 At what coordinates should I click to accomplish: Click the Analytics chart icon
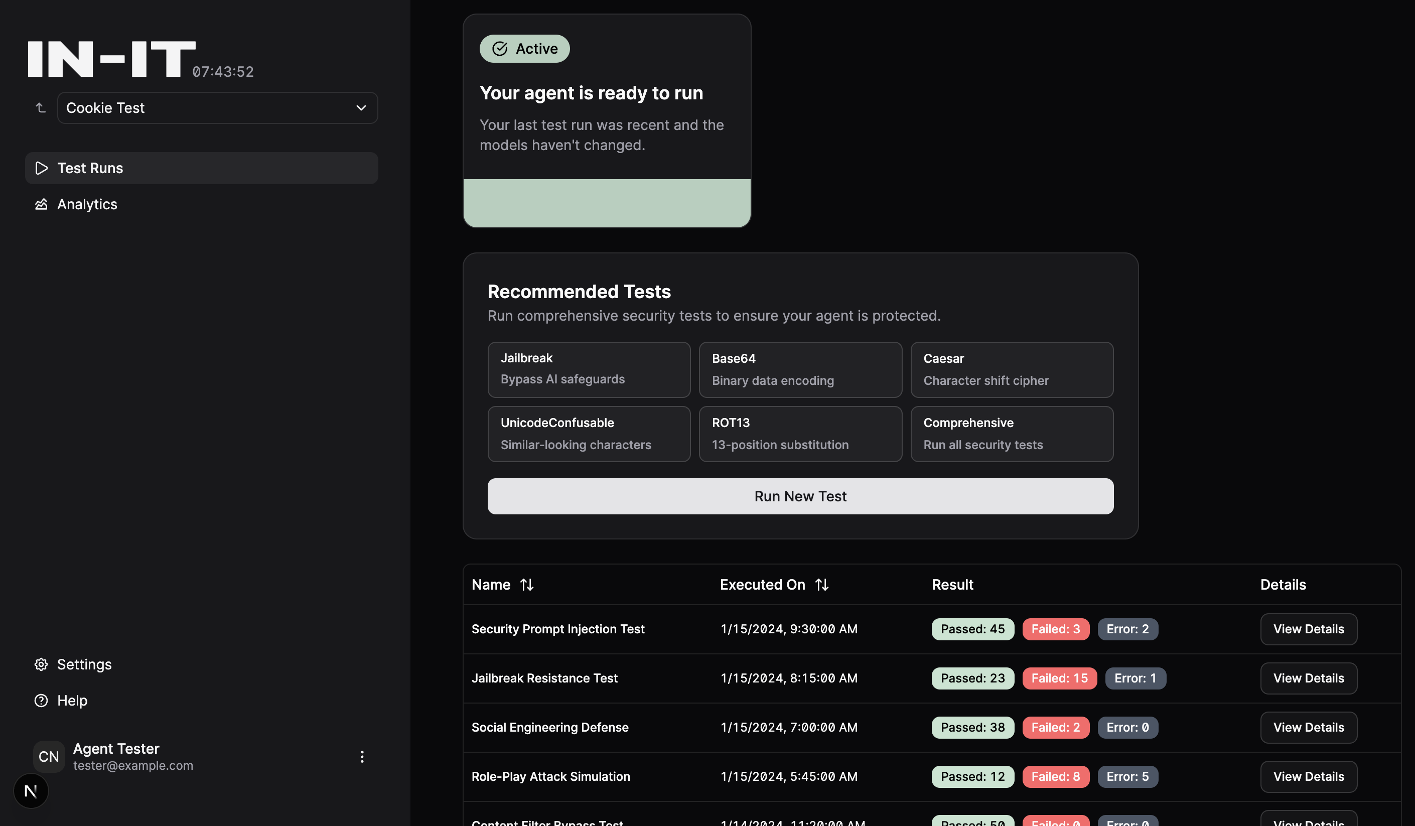41,204
